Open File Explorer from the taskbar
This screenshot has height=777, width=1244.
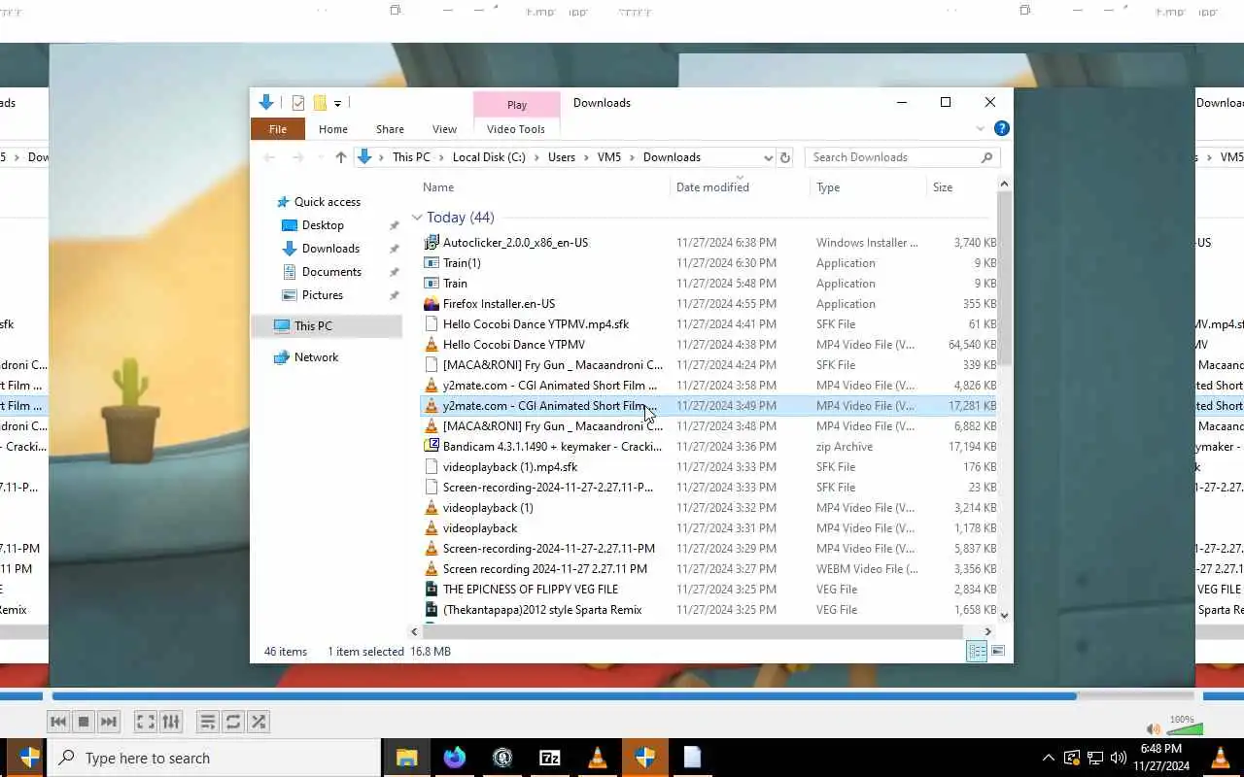coord(406,758)
